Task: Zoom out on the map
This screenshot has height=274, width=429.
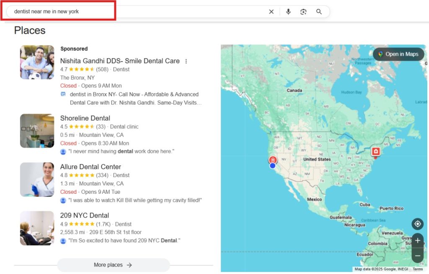Action: [x=417, y=255]
